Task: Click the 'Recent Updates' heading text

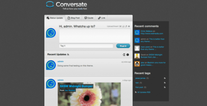Action: coord(57,54)
